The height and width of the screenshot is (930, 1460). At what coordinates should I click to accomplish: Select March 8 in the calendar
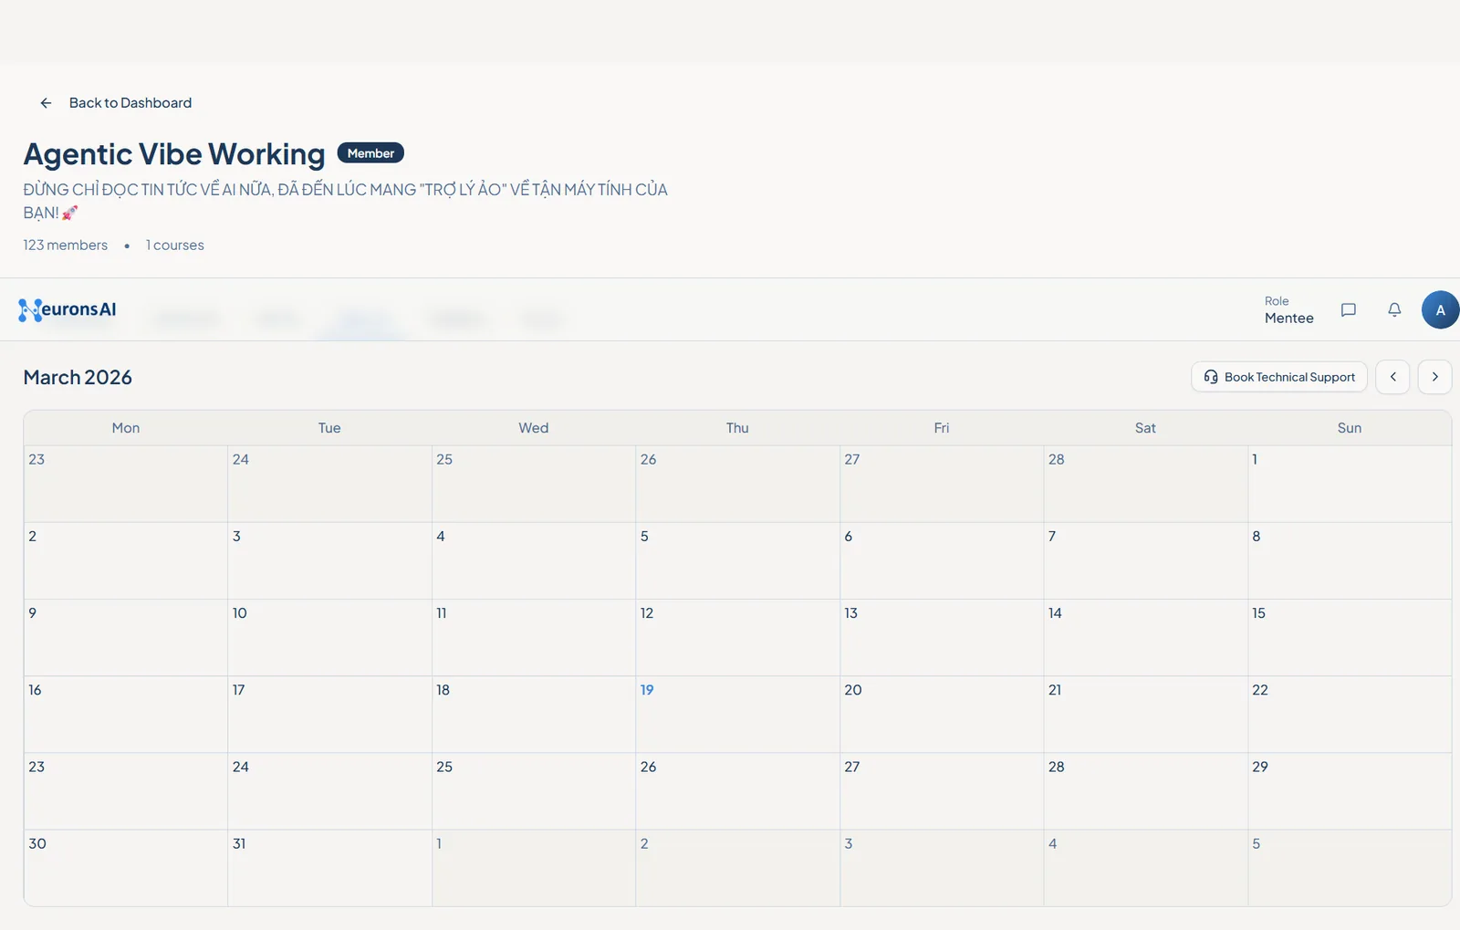(x=1350, y=561)
